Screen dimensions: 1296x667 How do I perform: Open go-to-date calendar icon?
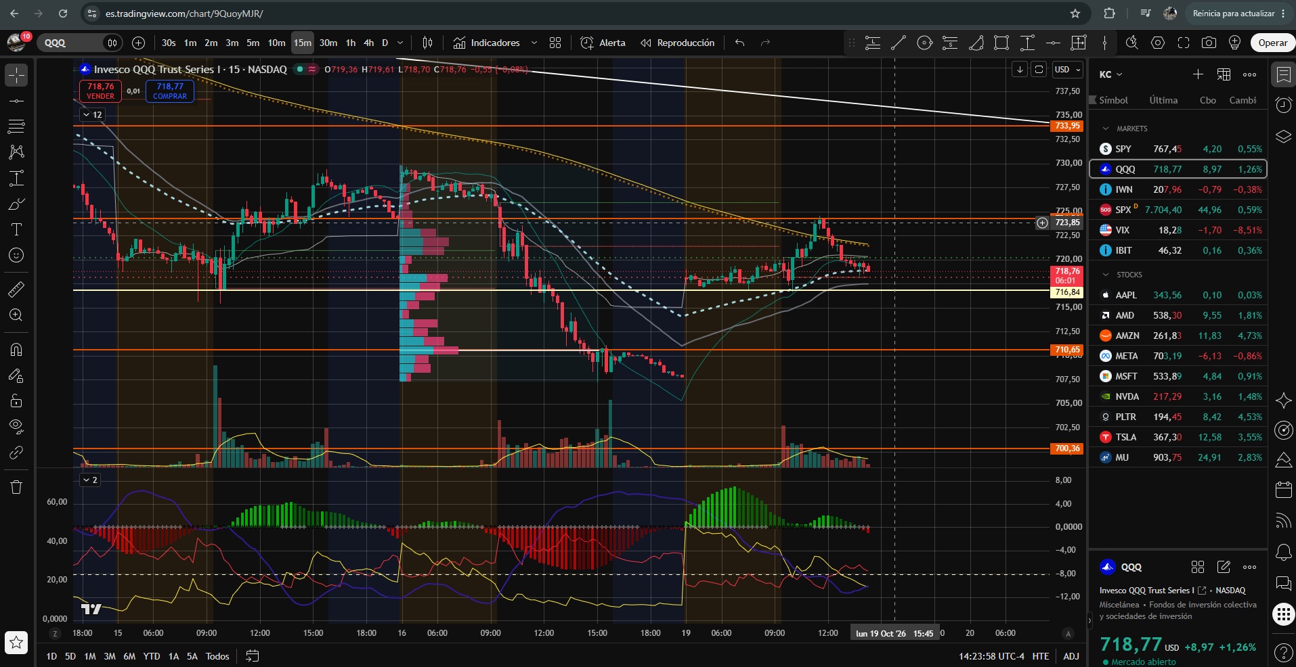pos(253,656)
